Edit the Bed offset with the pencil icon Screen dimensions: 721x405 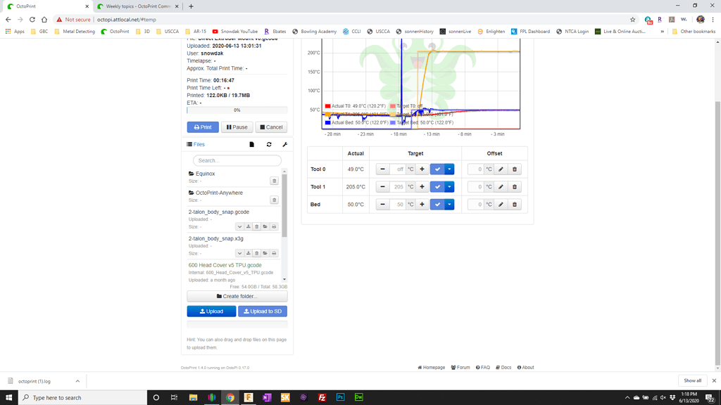(501, 205)
